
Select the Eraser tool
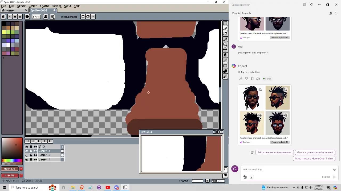(225, 34)
